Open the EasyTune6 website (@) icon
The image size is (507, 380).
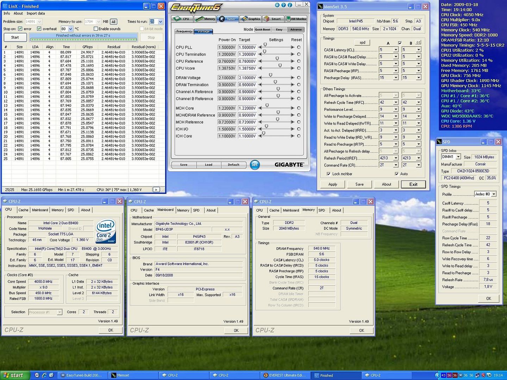click(x=277, y=5)
